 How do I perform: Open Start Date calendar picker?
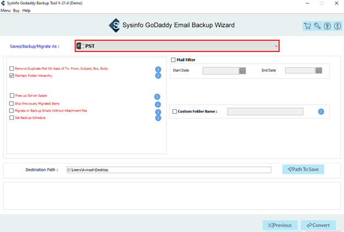pos(243,71)
